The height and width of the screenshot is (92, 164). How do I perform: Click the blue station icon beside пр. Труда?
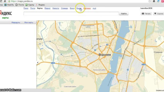[95, 50]
